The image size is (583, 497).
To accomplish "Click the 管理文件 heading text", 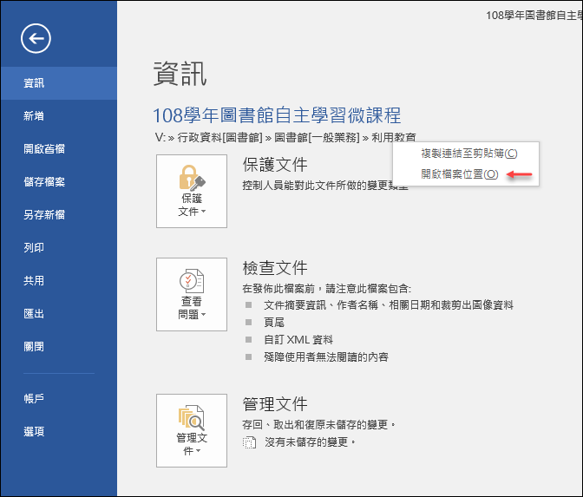I will [275, 404].
